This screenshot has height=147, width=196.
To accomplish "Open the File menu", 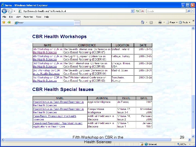I will tap(4, 17).
